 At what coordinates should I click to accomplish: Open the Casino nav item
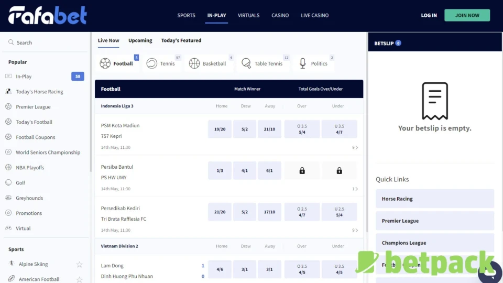pyautogui.click(x=280, y=15)
